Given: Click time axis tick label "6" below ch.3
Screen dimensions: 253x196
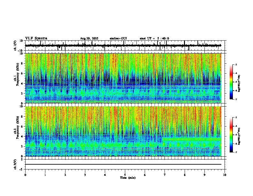Looking at the screenshot, I should click(145, 175).
